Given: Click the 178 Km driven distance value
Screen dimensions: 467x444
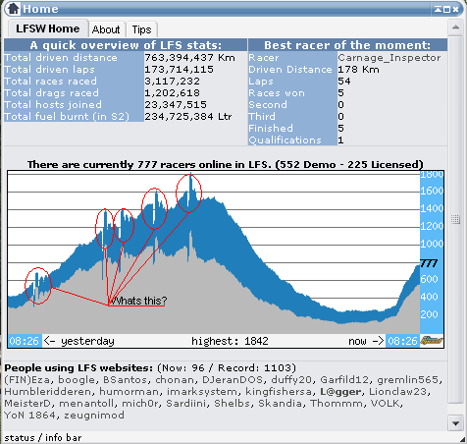Looking at the screenshot, I should 358,70.
